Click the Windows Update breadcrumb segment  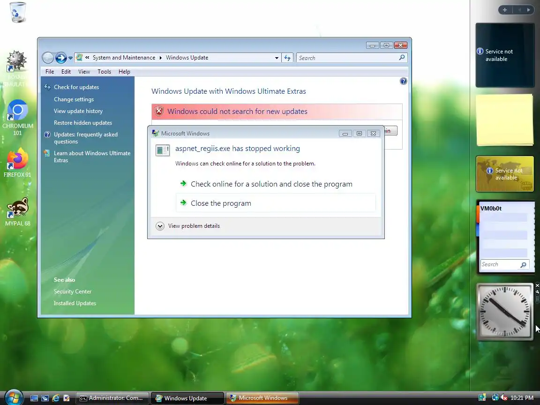click(187, 58)
